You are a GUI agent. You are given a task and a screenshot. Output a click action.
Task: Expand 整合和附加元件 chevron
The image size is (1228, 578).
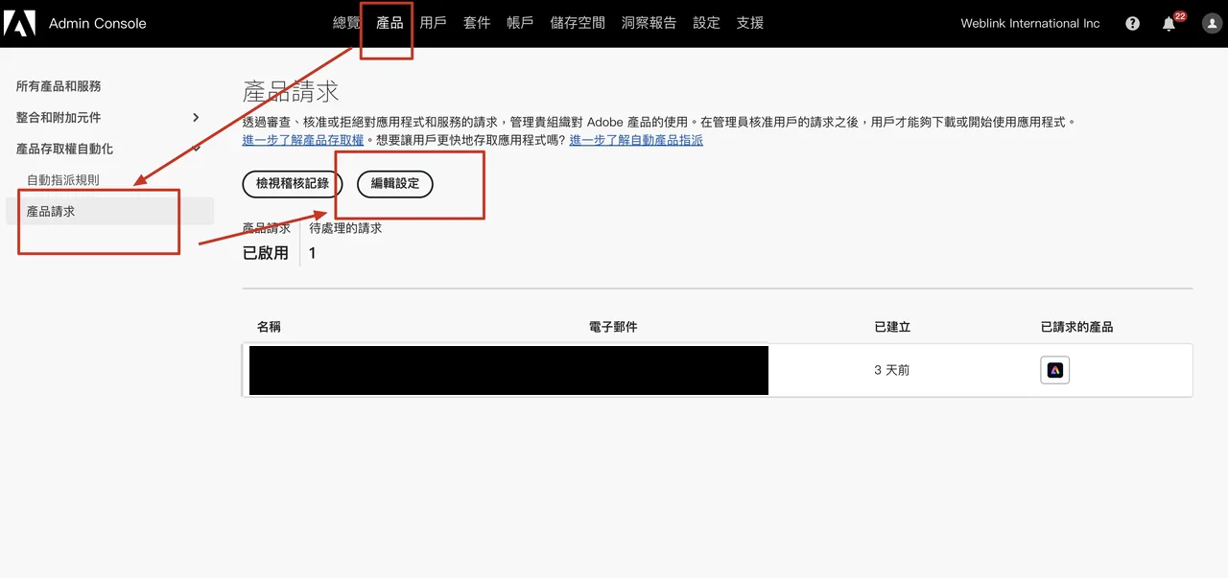pos(196,117)
